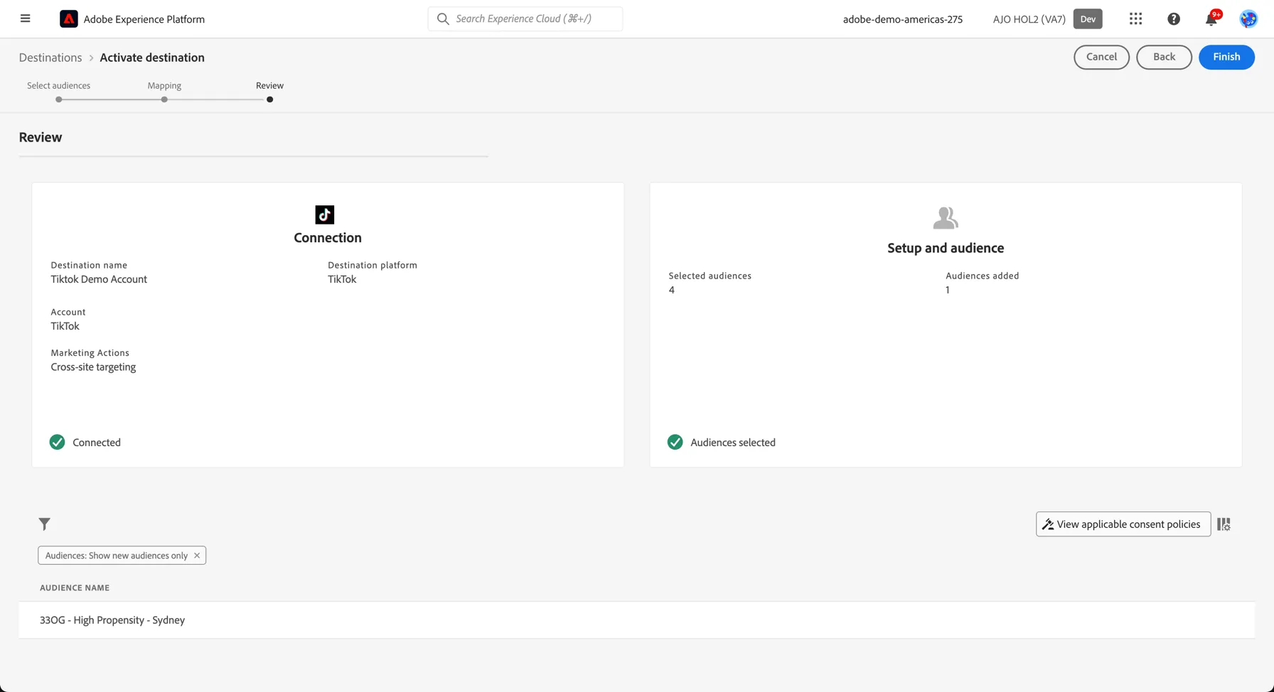The height and width of the screenshot is (692, 1274).
Task: Click the Activate destination breadcrumb title
Action: pyautogui.click(x=152, y=58)
